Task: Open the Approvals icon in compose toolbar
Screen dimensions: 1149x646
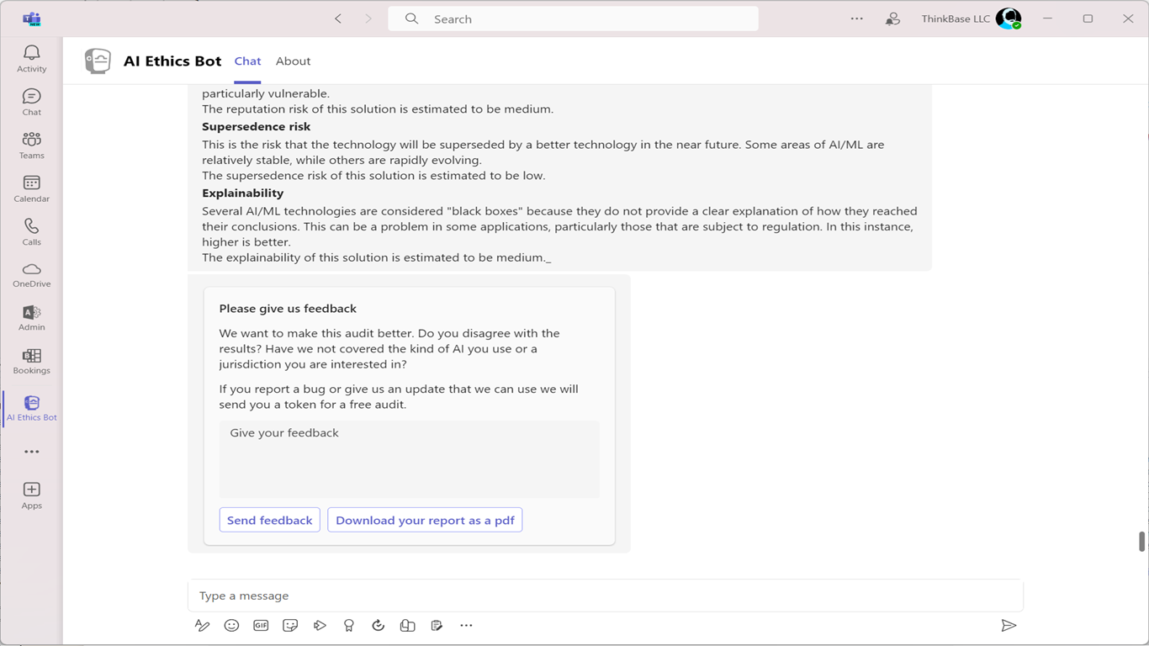Action: (x=379, y=625)
